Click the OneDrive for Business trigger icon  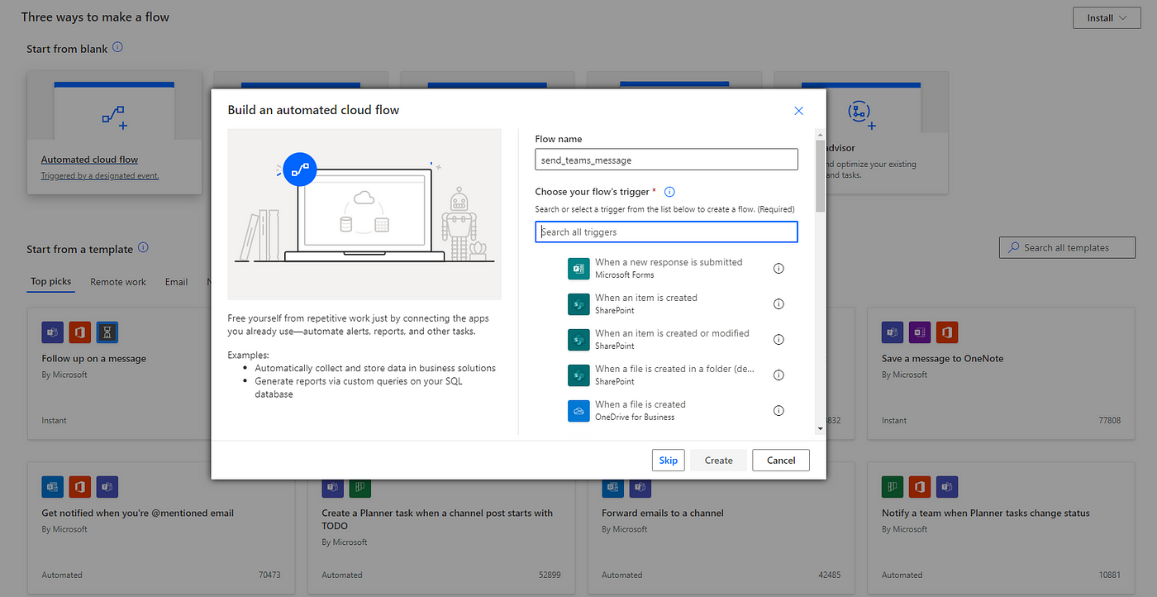point(578,411)
